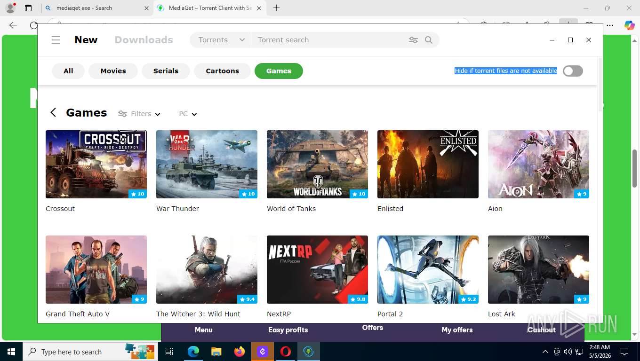Open the notification center icon
Screen dimensions: 640x361
[x=624, y=352]
